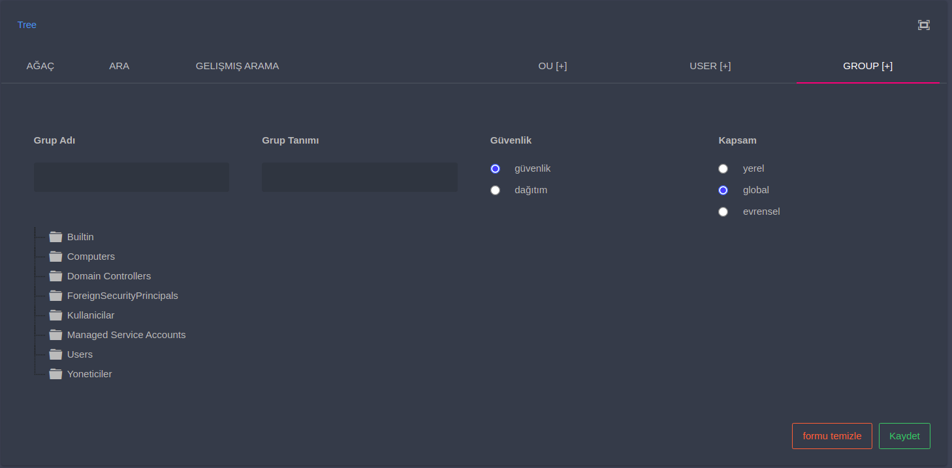Choose the evrensel scope option
952x468 pixels.
click(723, 211)
